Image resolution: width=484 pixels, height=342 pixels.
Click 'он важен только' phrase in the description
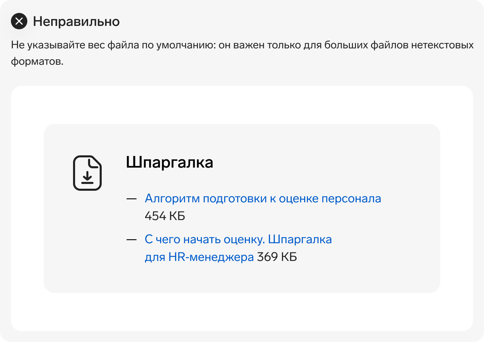click(x=260, y=45)
